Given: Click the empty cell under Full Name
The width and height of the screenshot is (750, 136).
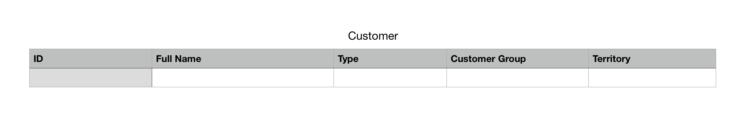Looking at the screenshot, I should (x=243, y=78).
